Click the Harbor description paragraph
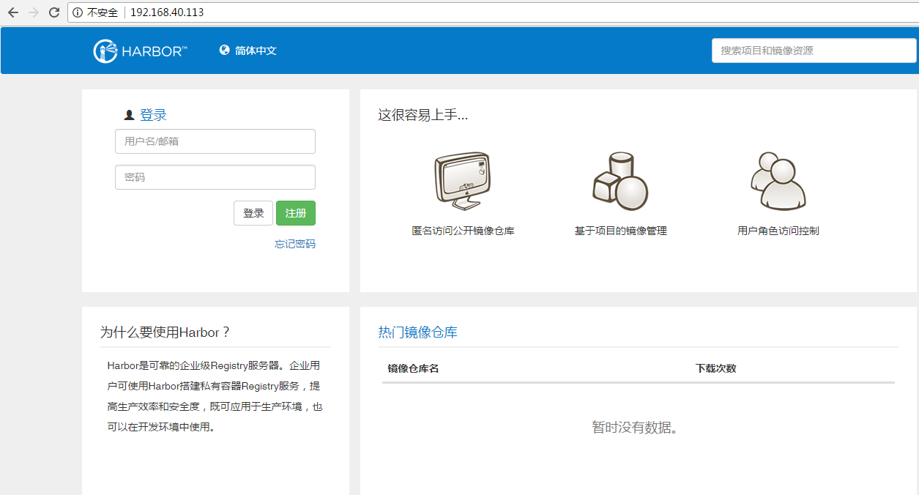The image size is (919, 495). (x=215, y=396)
